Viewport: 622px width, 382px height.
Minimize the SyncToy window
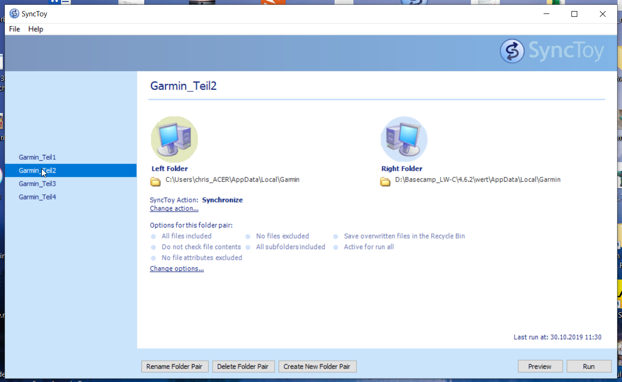tap(546, 14)
